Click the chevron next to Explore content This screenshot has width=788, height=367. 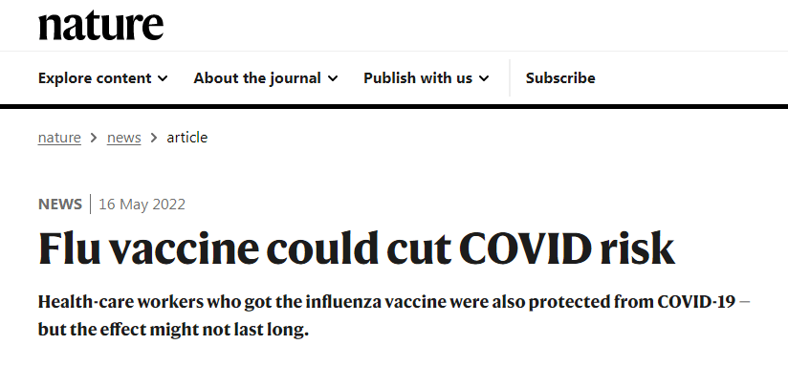(x=163, y=78)
